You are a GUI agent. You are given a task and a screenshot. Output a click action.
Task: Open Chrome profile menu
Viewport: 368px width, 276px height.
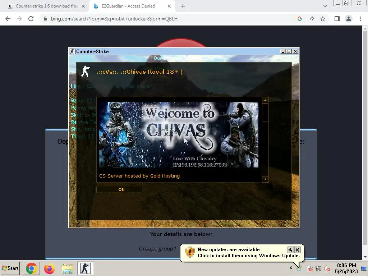[x=349, y=19]
